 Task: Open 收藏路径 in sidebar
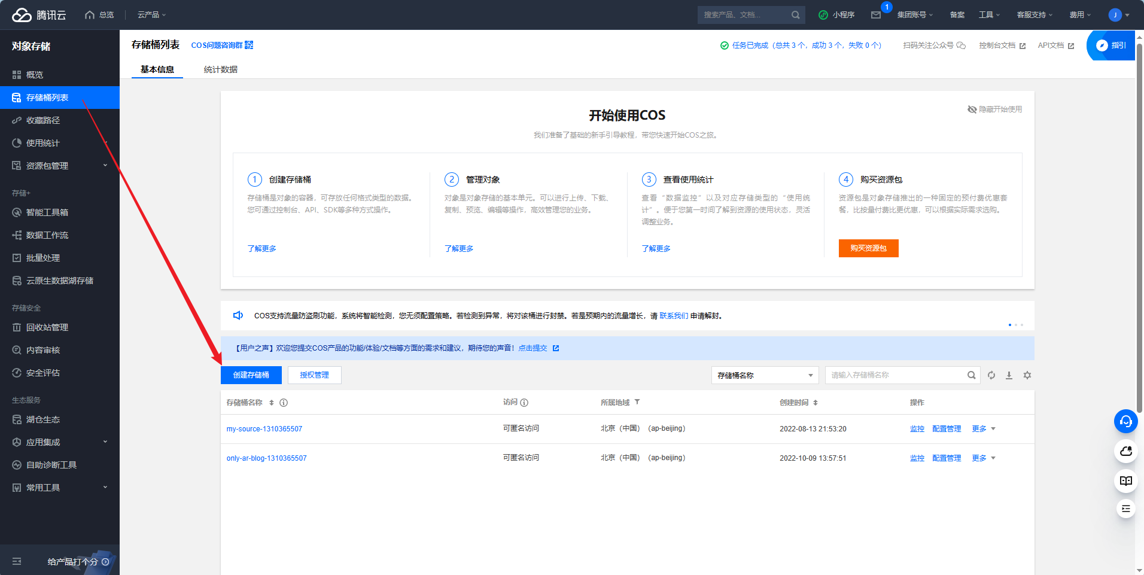pyautogui.click(x=60, y=120)
